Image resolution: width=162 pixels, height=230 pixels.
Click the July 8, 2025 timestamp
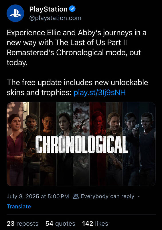point(38,196)
